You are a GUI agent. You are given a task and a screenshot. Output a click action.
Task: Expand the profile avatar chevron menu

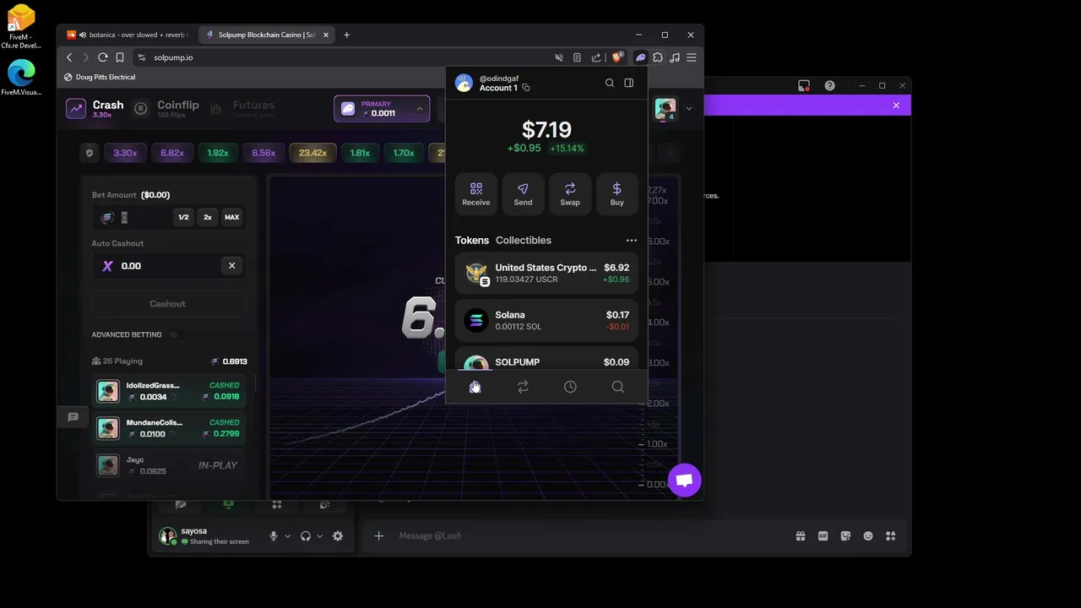tap(689, 108)
